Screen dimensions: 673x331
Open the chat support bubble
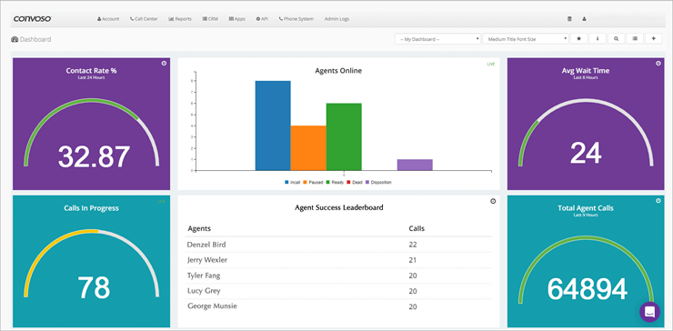click(649, 312)
